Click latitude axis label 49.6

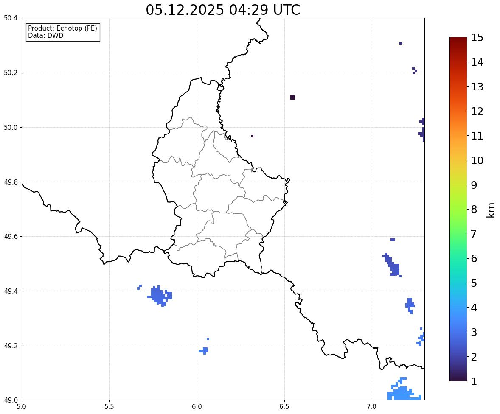pos(11,236)
